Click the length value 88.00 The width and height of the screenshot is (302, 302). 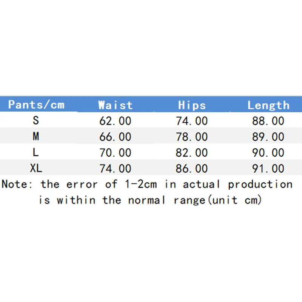coord(268,121)
